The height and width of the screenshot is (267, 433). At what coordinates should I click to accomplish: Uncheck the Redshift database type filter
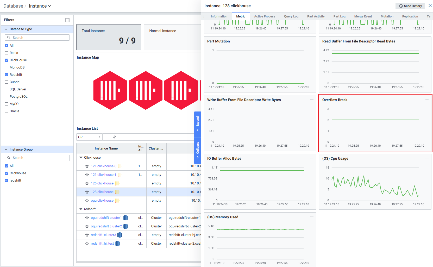(7, 75)
